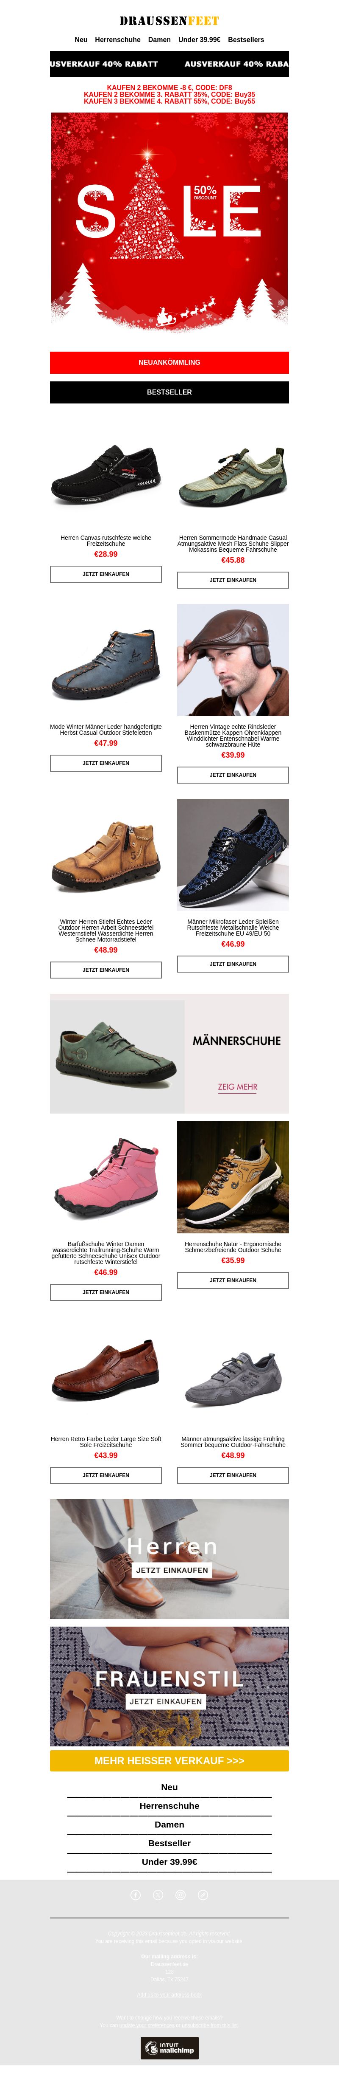Click the yellow MEHR HEISSER VERKAUF button
Viewport: 339px width, 2073px height.
[169, 1761]
